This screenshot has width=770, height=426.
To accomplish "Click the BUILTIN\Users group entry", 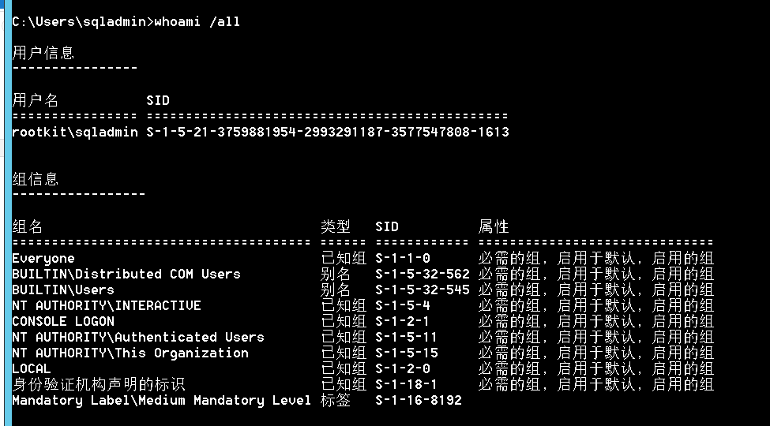I will (63, 290).
